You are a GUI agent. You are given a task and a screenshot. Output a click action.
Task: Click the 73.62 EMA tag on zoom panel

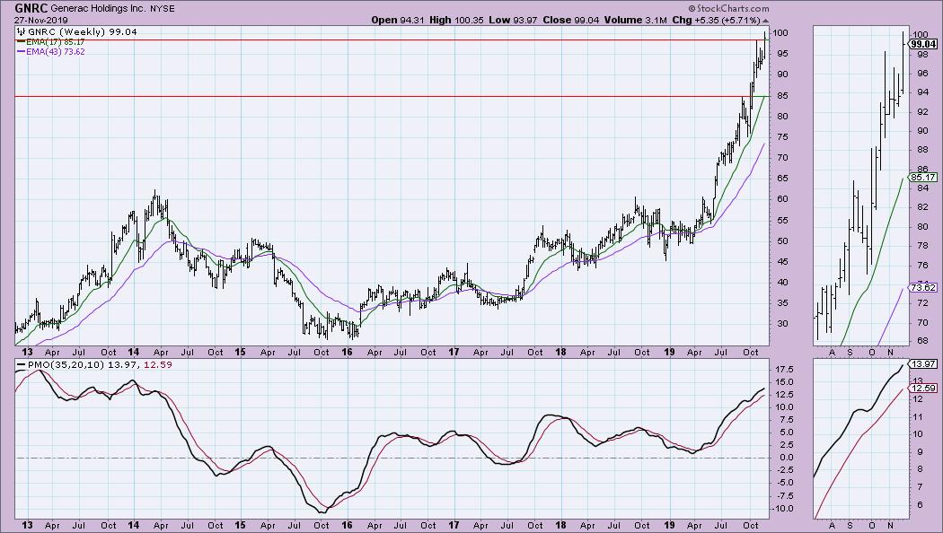pos(923,288)
